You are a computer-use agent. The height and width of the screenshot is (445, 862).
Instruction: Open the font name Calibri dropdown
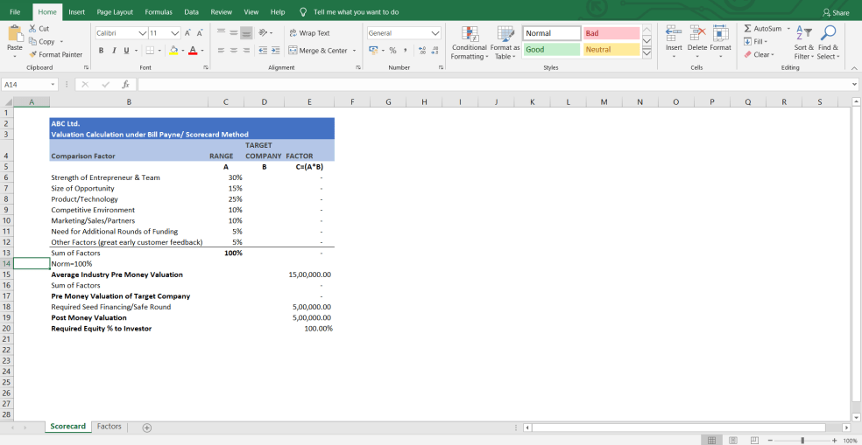click(143, 33)
